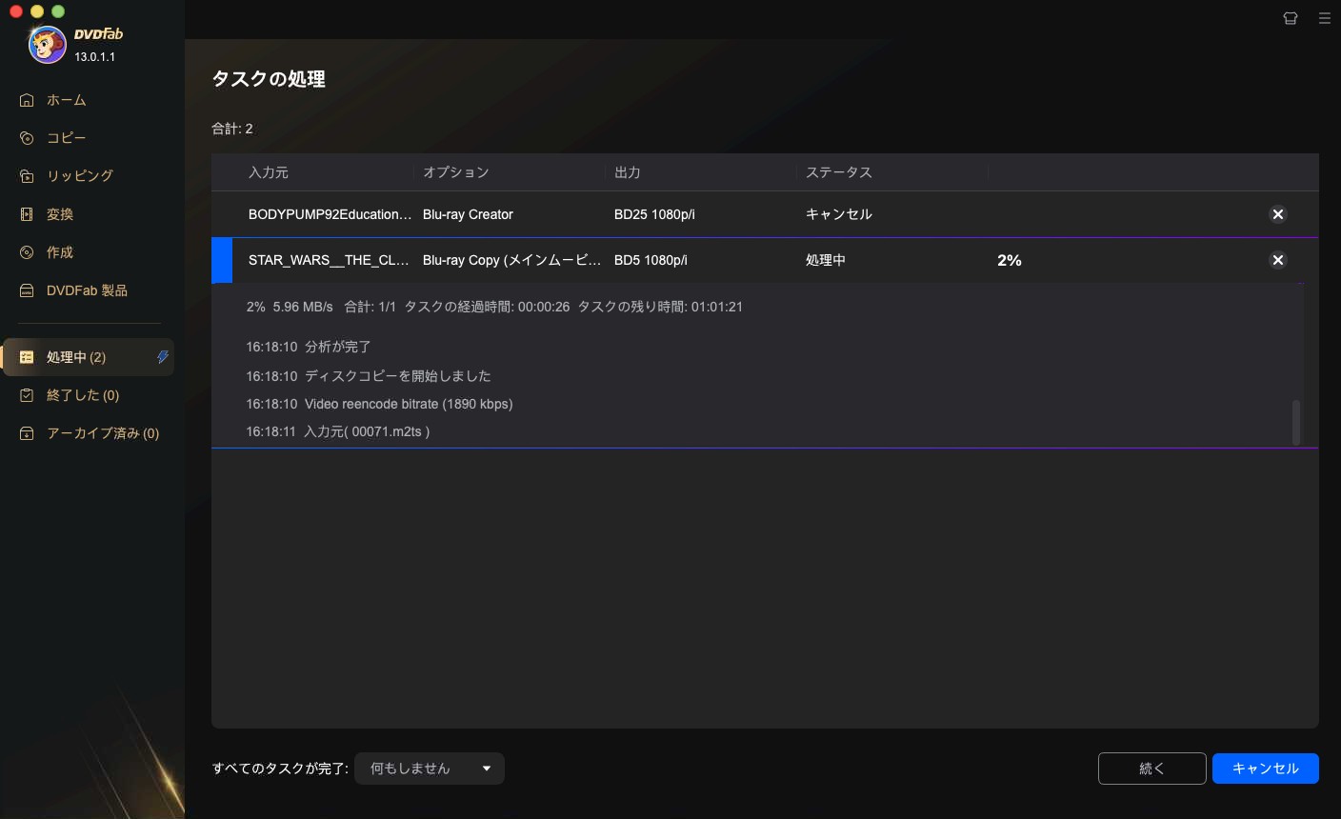Viewport: 1341px width, 819px height.
Task: Click the ステータス column header
Action: coord(839,172)
